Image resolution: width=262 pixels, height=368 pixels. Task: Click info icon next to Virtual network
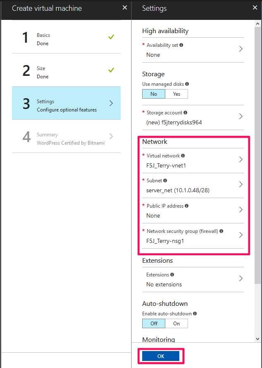(x=183, y=155)
